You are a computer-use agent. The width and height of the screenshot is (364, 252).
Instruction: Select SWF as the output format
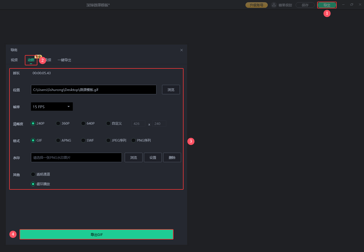click(x=83, y=140)
